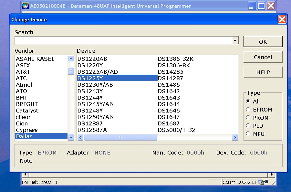Viewport: 291px width, 192px height.
Task: Choose device DS1642
Action: pos(198,91)
